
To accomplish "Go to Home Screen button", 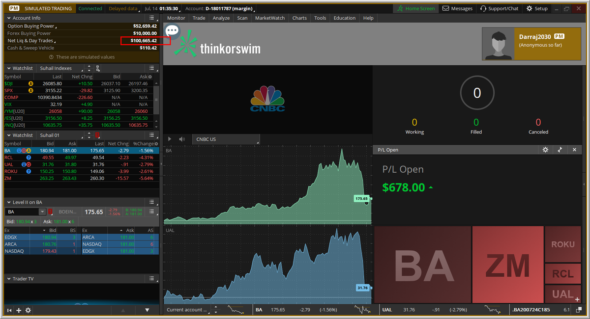I will [x=416, y=8].
